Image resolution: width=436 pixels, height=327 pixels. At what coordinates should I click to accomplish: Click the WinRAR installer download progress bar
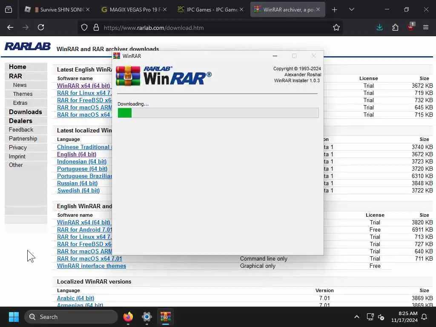(218, 113)
